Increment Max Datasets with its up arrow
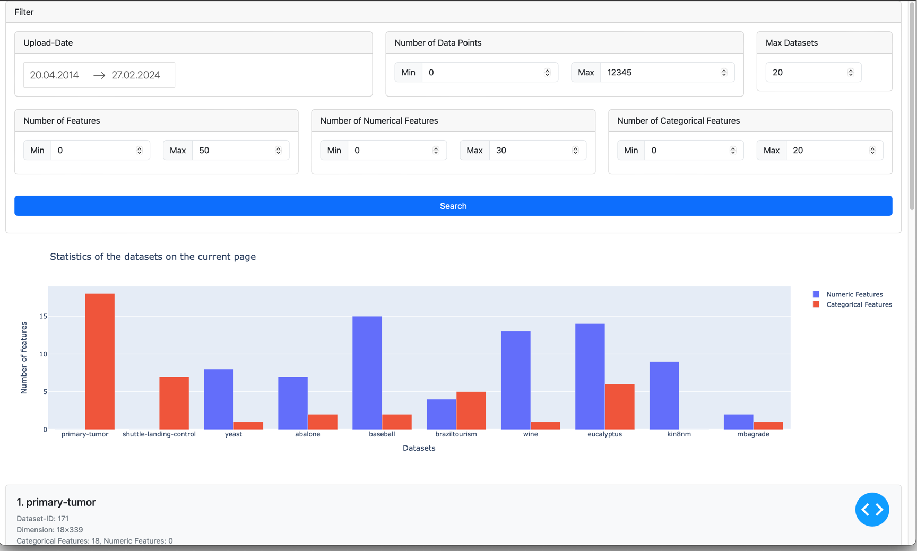The image size is (917, 551). pos(851,69)
